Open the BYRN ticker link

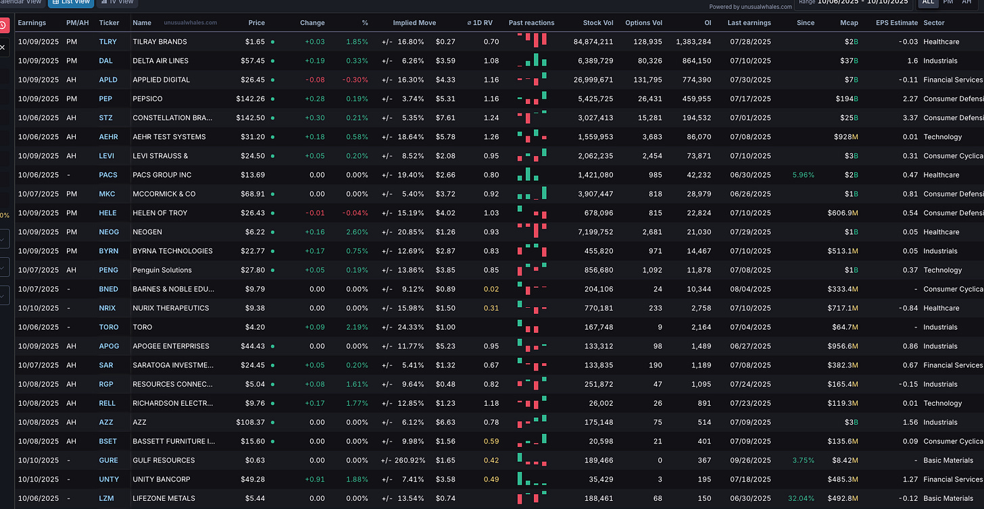[108, 250]
